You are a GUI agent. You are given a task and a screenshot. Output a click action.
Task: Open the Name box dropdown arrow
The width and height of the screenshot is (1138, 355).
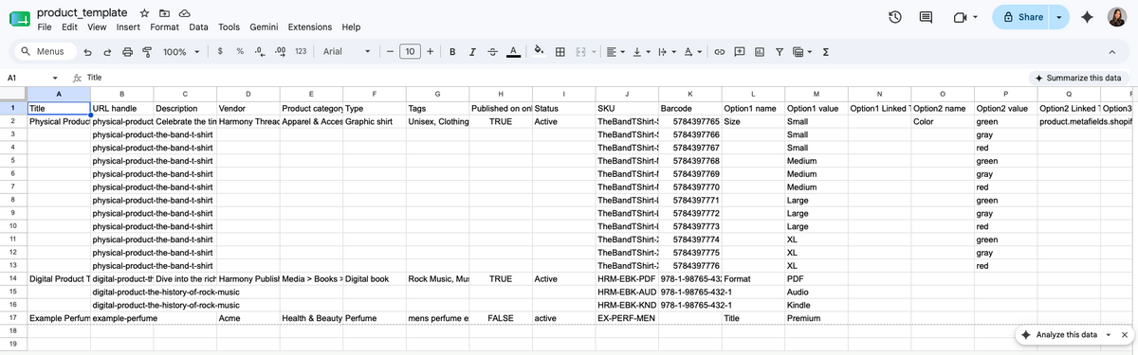click(55, 78)
